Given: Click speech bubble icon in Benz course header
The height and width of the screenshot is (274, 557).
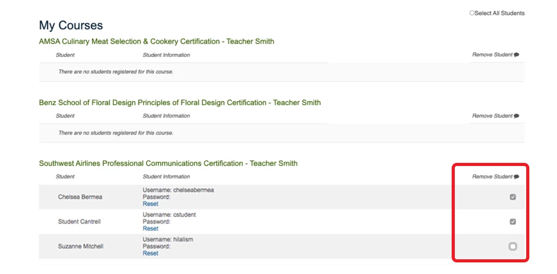Looking at the screenshot, I should (x=516, y=116).
